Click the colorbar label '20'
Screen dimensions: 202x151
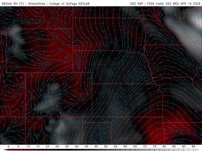click(47, 146)
